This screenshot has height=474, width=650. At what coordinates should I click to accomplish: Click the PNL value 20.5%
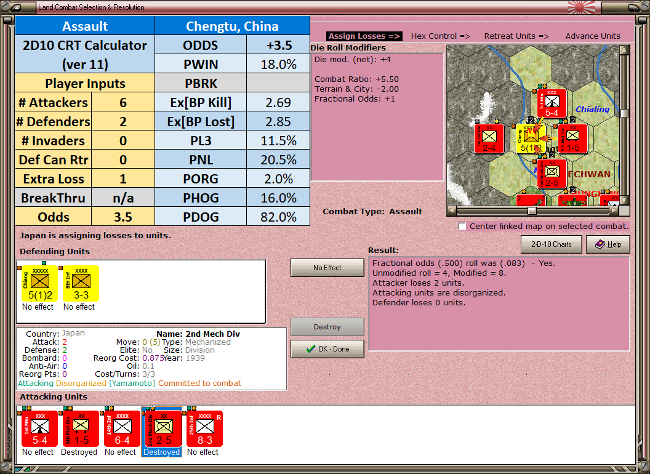pos(279,159)
